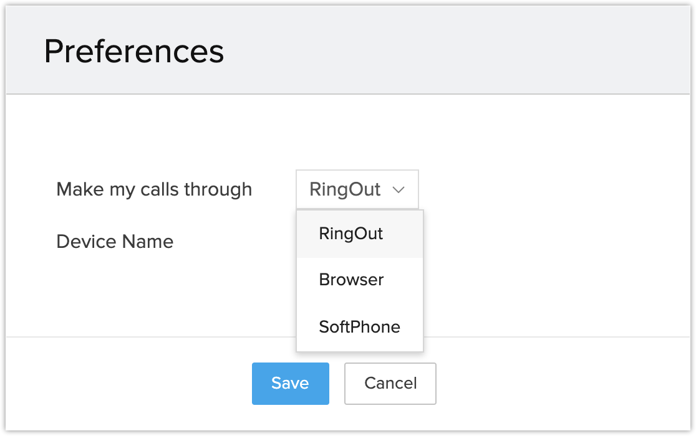Select RingOut from the dropdown list
696x436 pixels.
(350, 234)
